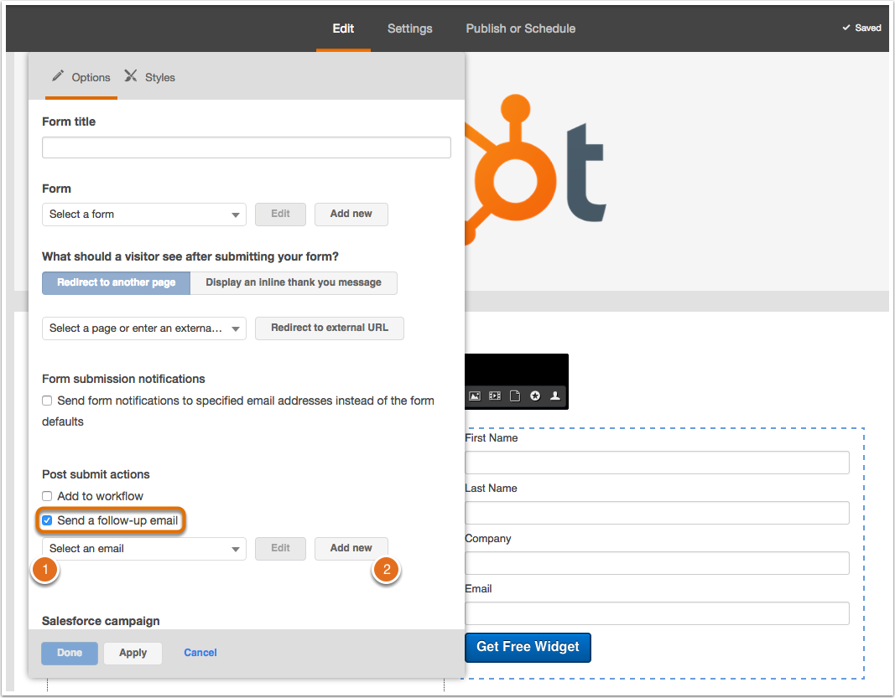The image size is (895, 698).
Task: Click the Saved status indicator
Action: 862,28
